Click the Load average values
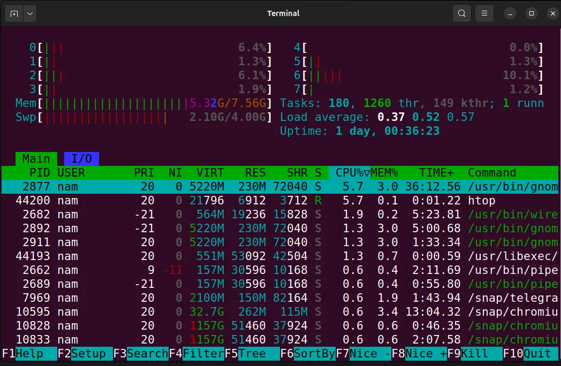The image size is (561, 366). (426, 117)
